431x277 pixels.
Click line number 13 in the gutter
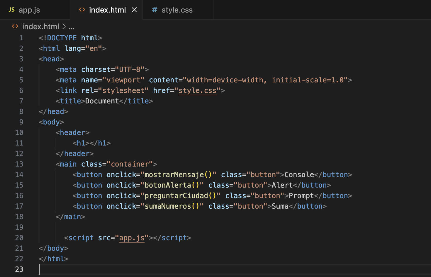pyautogui.click(x=19, y=164)
